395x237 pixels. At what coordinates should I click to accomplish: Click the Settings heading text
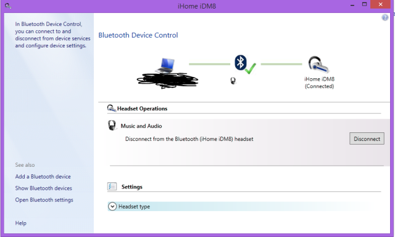point(131,187)
